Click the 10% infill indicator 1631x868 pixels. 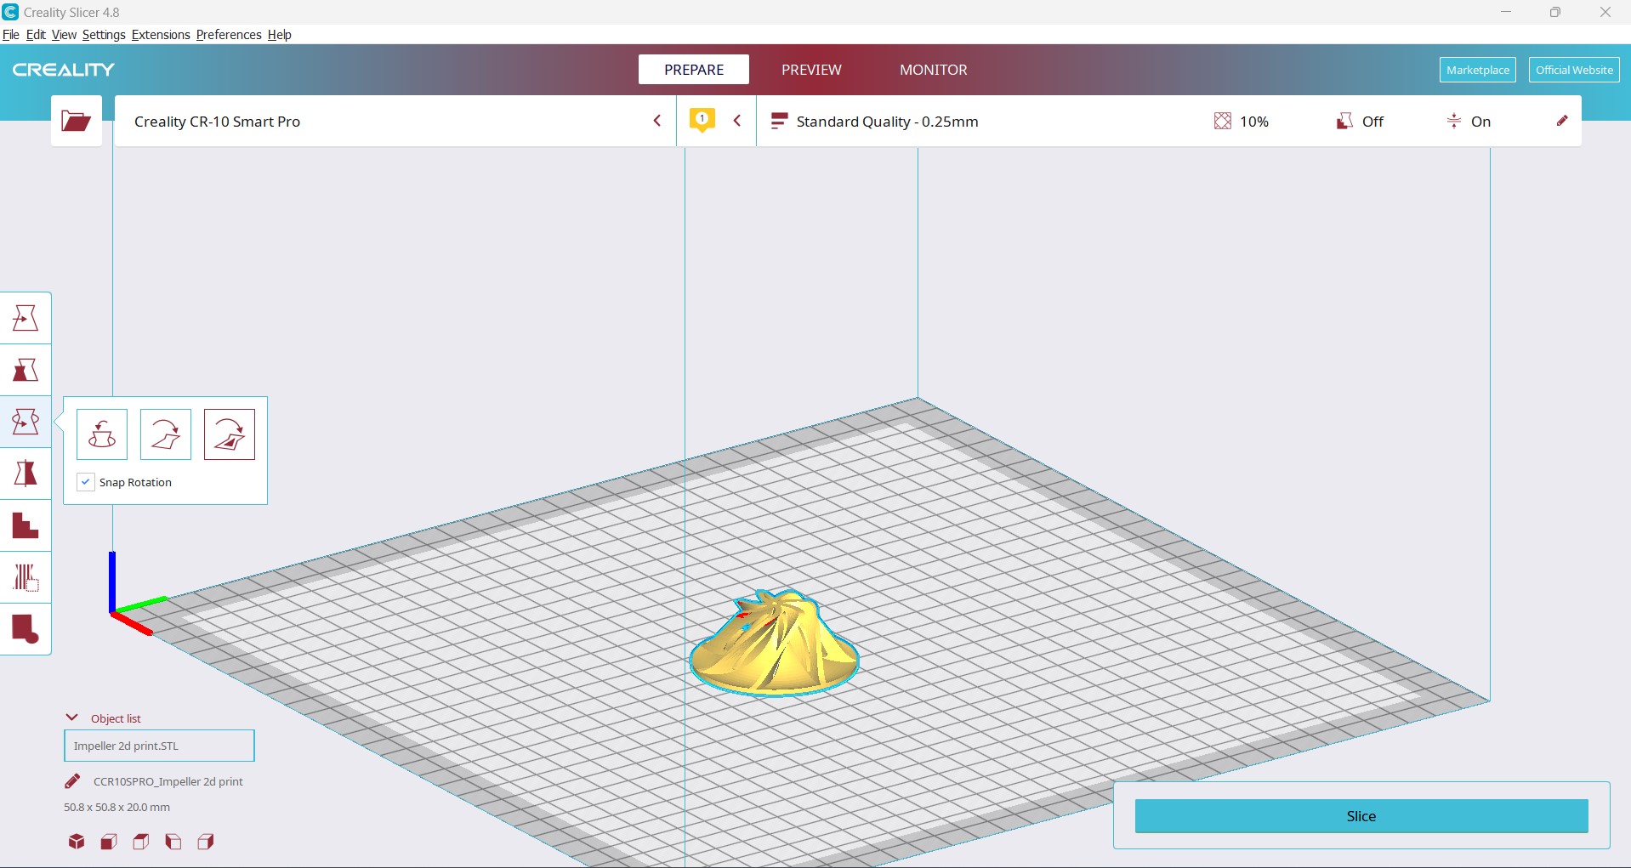click(1242, 122)
